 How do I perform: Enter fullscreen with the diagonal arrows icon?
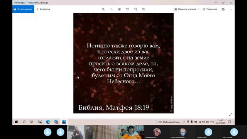(x=231, y=115)
